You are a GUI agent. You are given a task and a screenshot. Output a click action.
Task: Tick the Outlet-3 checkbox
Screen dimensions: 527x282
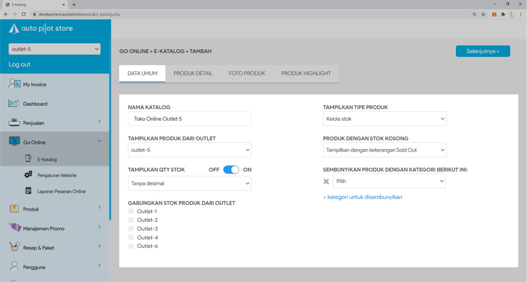[x=131, y=229]
